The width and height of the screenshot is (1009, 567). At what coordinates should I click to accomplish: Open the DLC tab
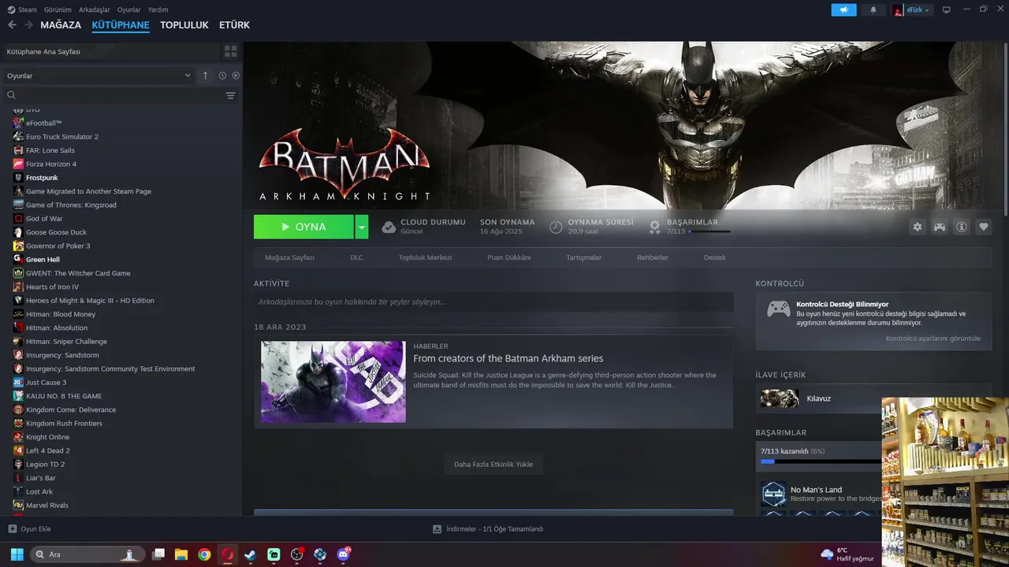[x=356, y=258]
